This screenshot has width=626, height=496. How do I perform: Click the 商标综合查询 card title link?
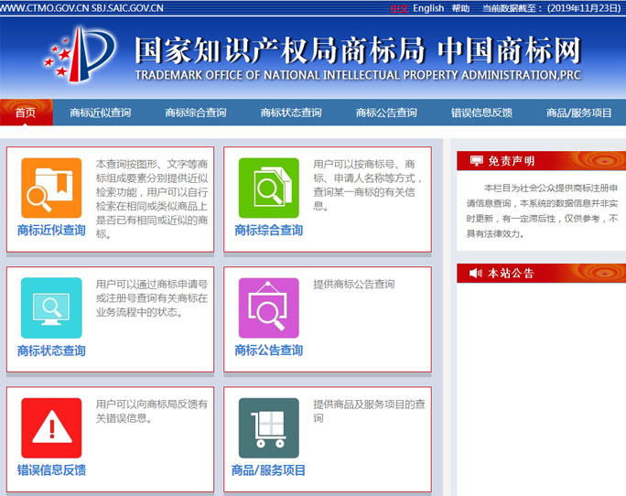point(269,230)
